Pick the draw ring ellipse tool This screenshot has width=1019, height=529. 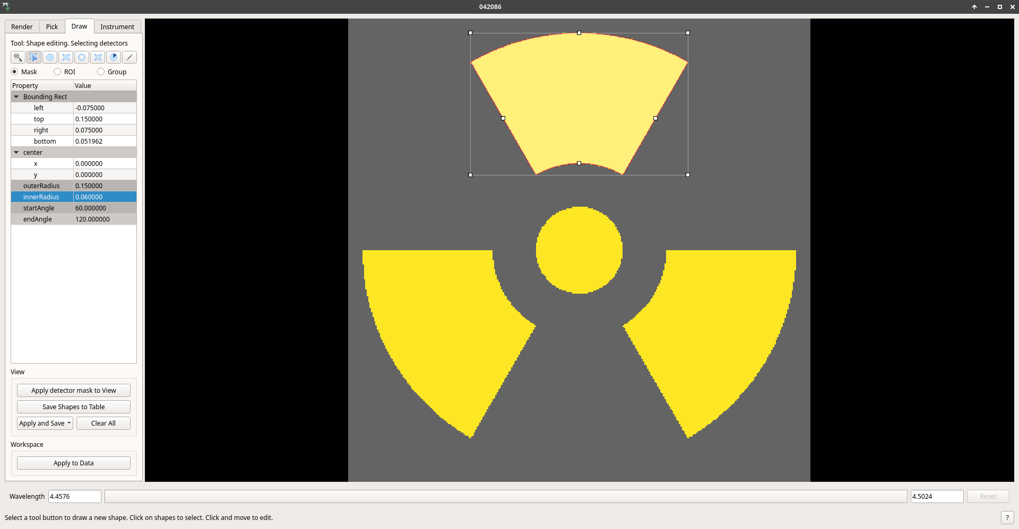[x=82, y=57]
